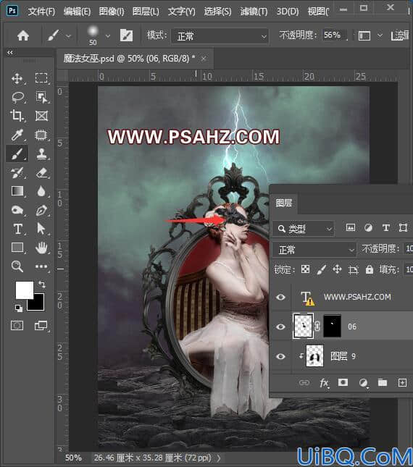Select the Pen tool
Screen dimensions: 413x467
[x=41, y=210]
